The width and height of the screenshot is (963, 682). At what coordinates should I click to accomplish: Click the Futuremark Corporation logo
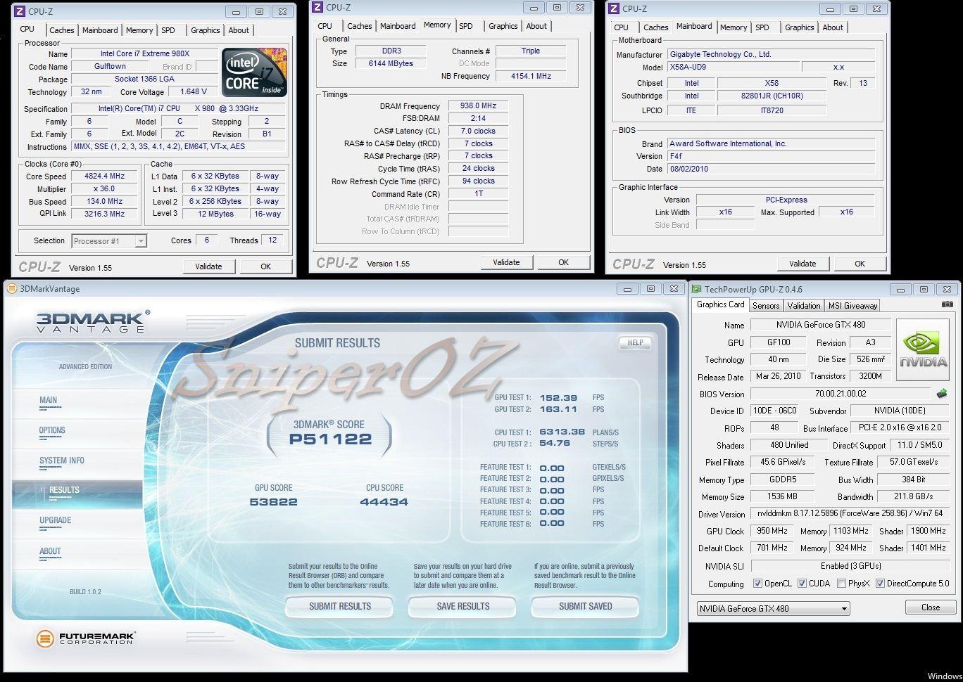click(85, 638)
